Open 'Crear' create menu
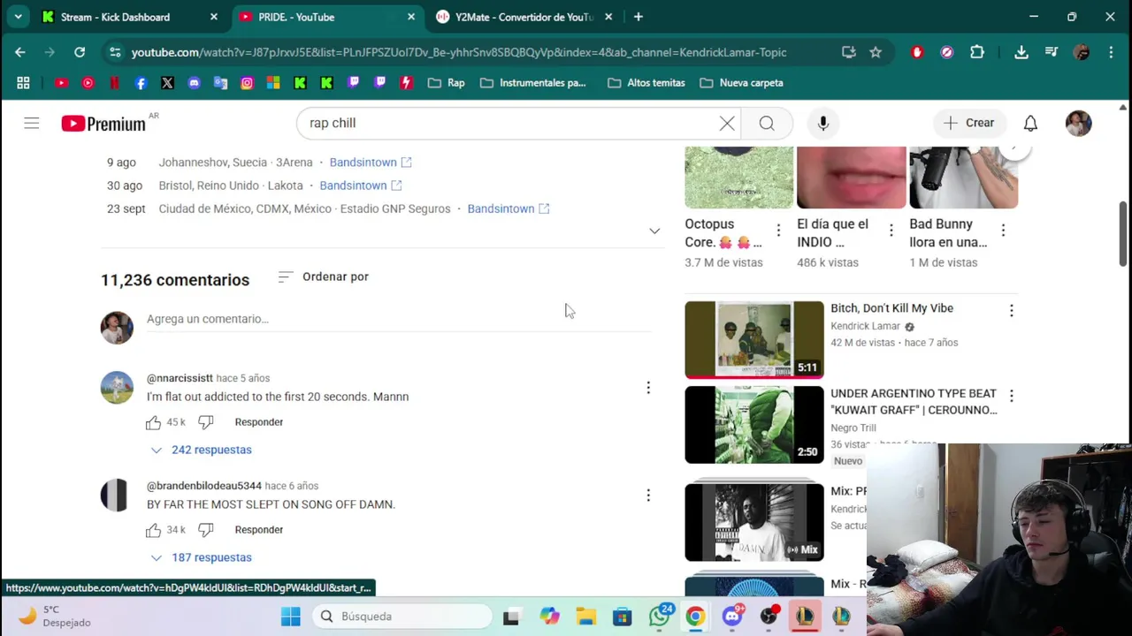 tap(968, 123)
